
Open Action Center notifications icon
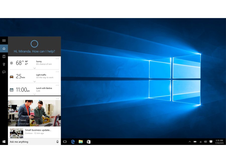pos(211,142)
